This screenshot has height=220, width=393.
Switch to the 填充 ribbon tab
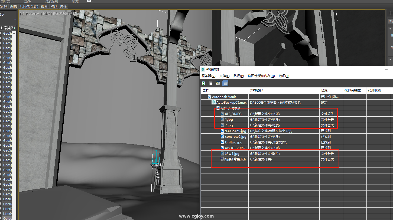pyautogui.click(x=76, y=1)
